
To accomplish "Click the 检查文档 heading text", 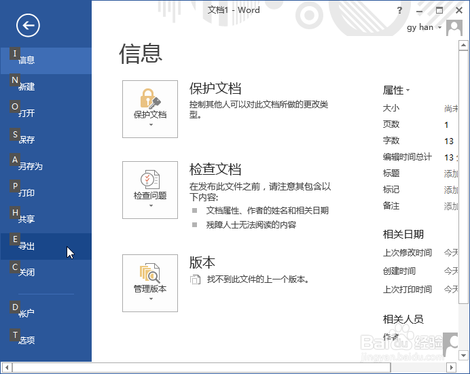I will (x=215, y=169).
